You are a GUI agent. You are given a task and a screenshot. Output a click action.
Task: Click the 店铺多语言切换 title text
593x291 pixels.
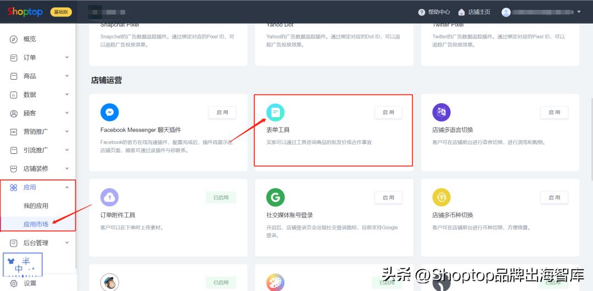tap(452, 130)
